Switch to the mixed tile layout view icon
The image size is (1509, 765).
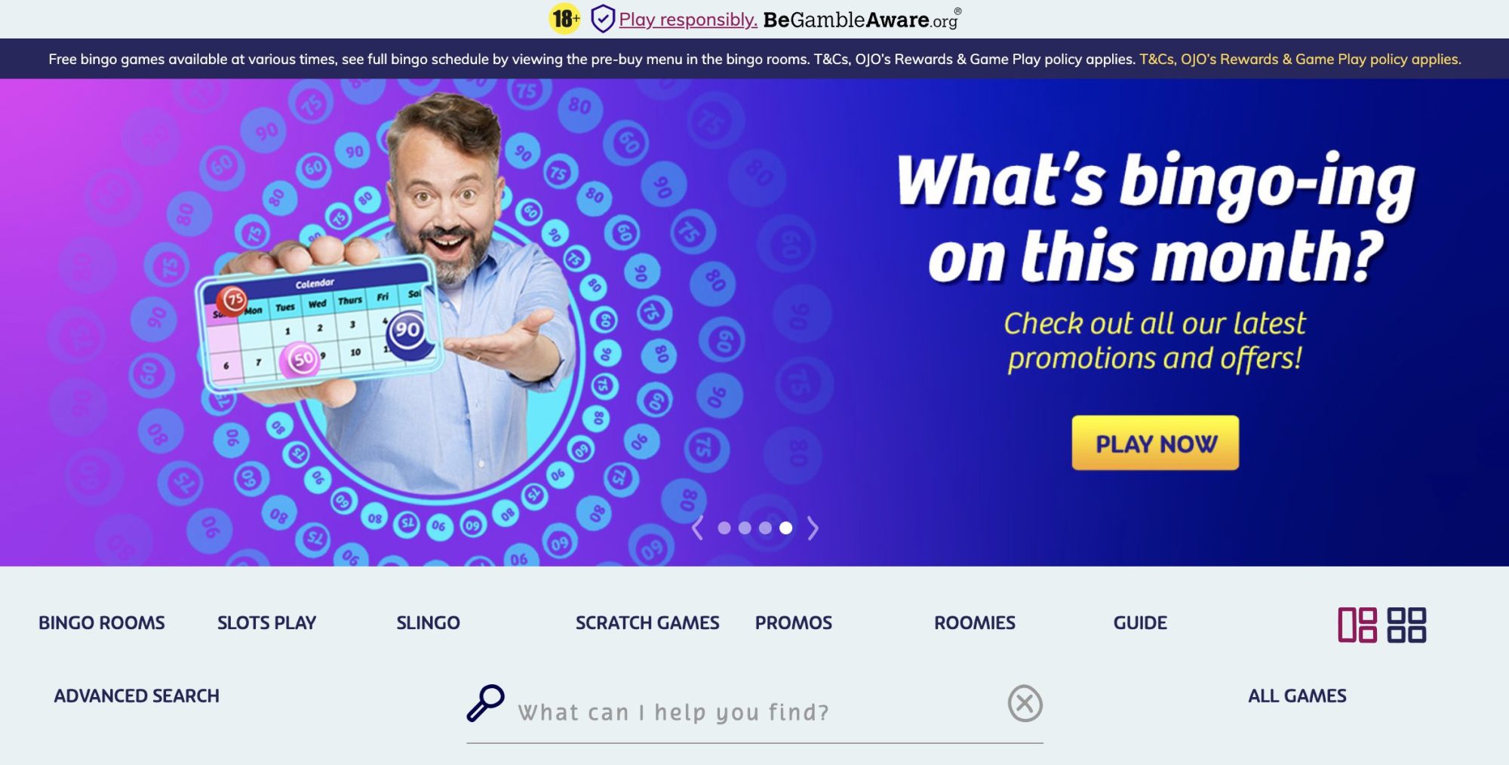pos(1357,625)
